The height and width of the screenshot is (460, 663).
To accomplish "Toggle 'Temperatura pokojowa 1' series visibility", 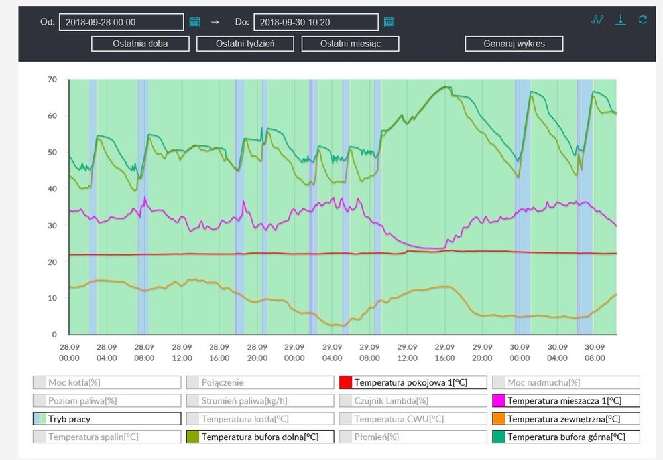I will [x=413, y=382].
